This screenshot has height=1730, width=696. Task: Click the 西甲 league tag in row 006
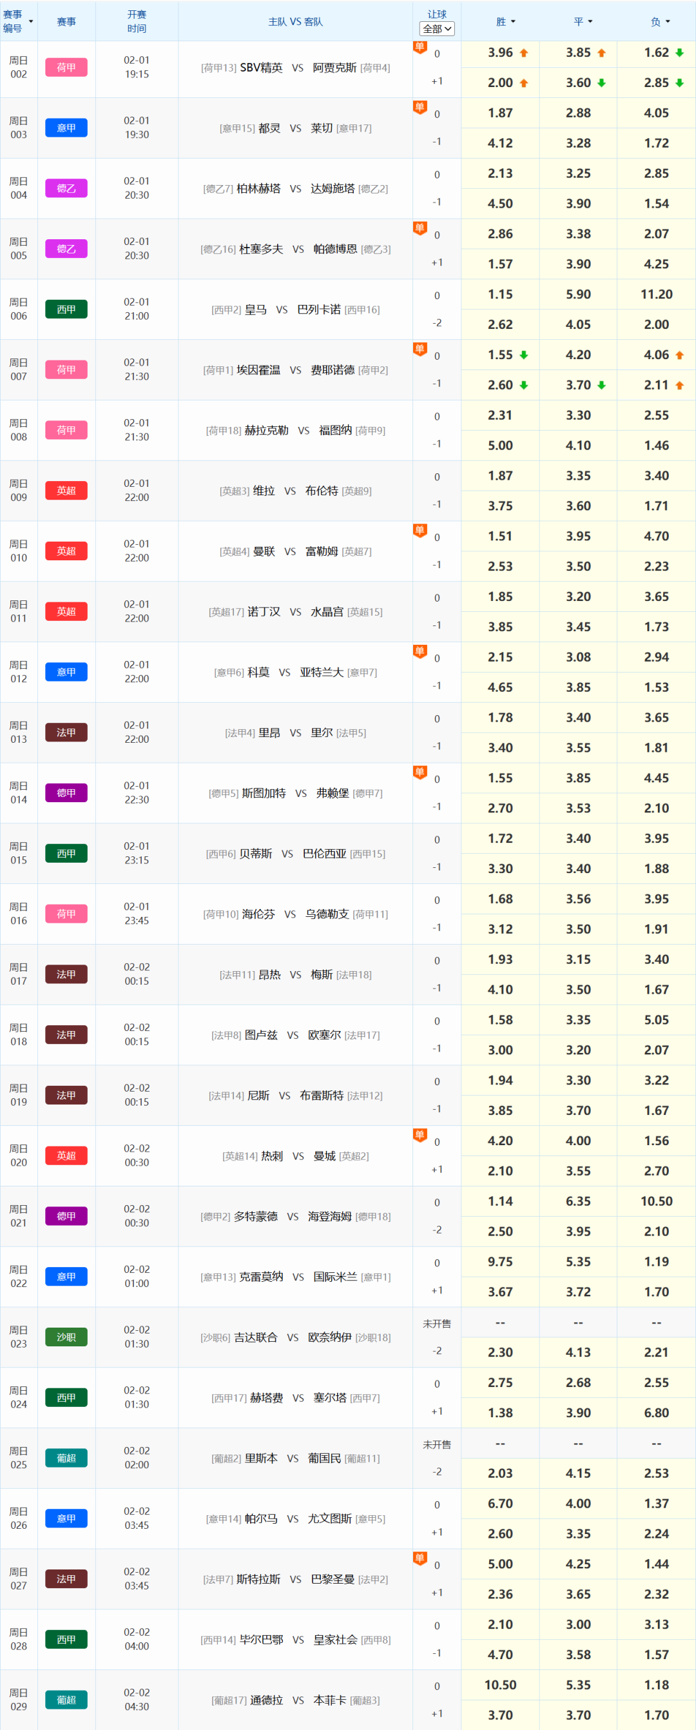(x=66, y=309)
